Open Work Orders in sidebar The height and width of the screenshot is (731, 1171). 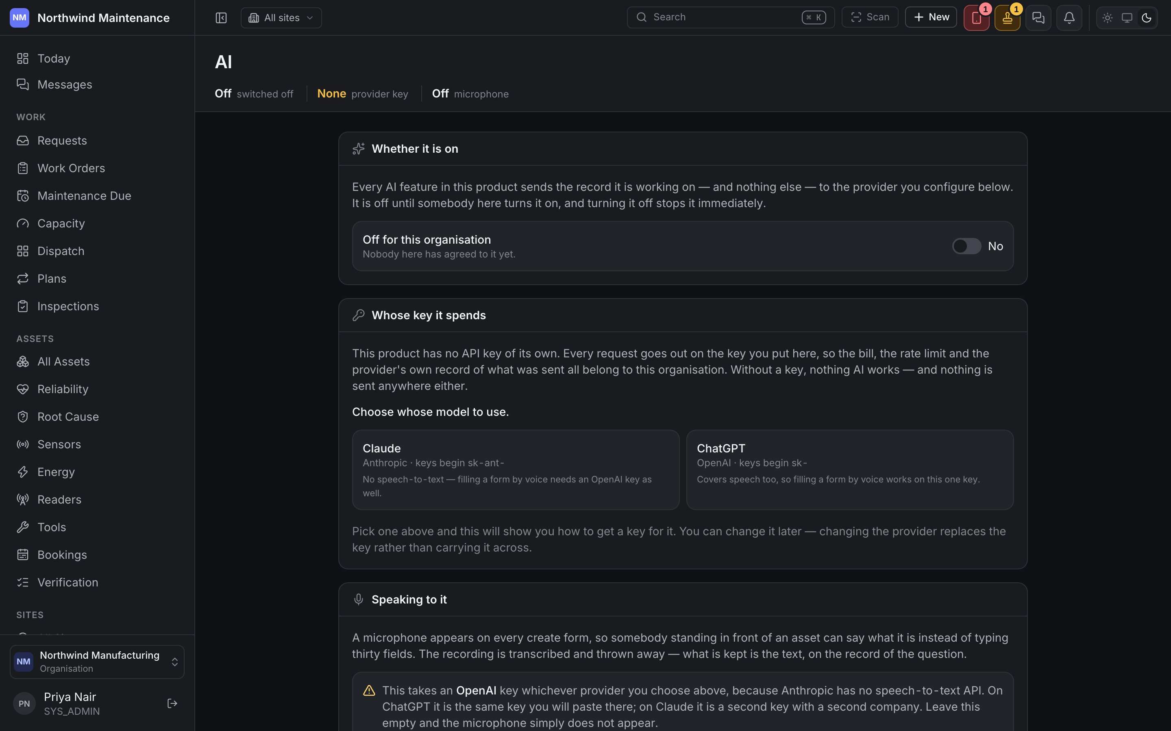tap(97, 168)
